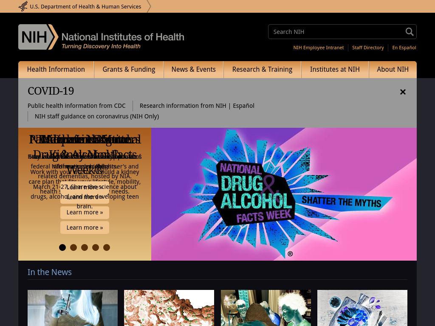Click the search magnifier icon

tap(409, 31)
